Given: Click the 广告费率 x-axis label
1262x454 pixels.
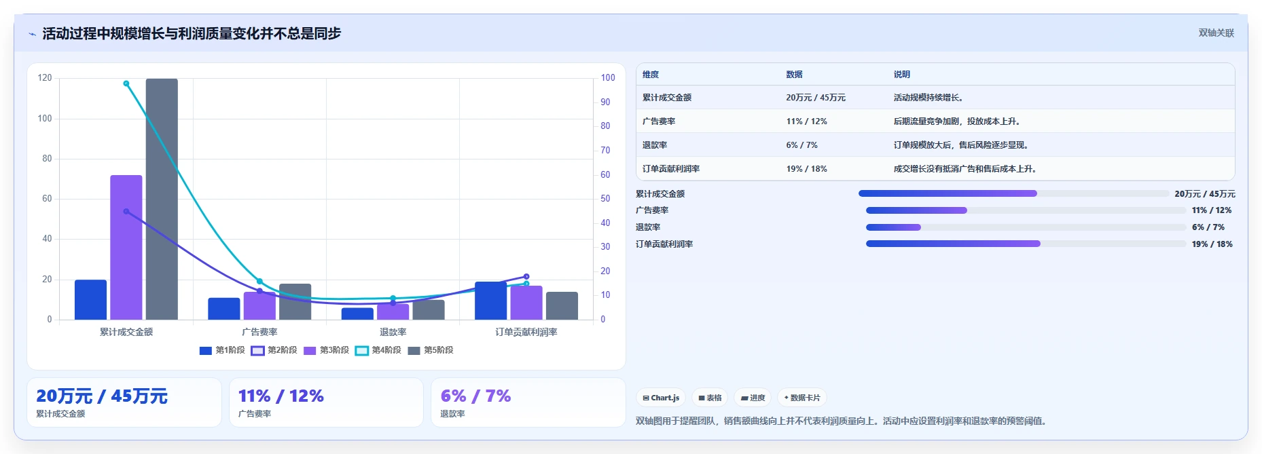Looking at the screenshot, I should click(x=259, y=332).
